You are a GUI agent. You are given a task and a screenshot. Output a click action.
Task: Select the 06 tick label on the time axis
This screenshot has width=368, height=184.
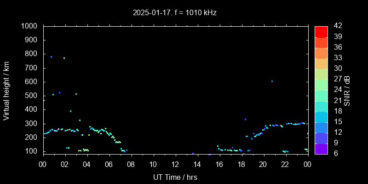(x=109, y=164)
